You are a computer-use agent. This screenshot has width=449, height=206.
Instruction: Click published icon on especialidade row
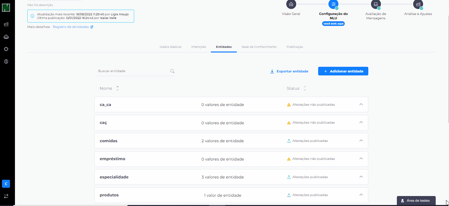click(289, 177)
